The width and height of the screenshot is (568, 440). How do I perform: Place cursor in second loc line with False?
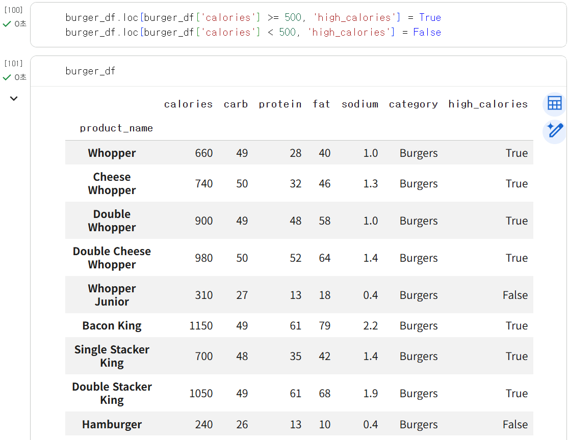(x=253, y=32)
